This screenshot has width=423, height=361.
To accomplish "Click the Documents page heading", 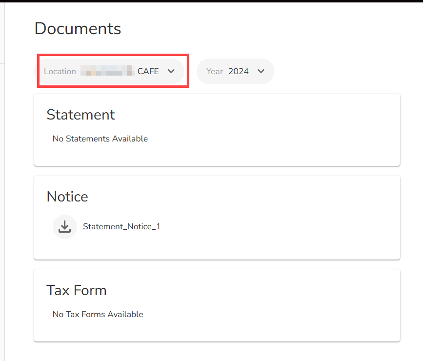I will 78,28.
